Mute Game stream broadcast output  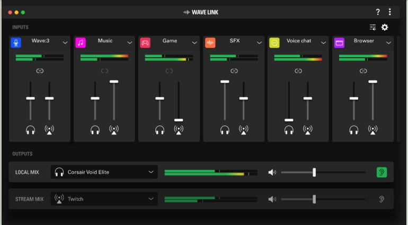pyautogui.click(x=179, y=130)
